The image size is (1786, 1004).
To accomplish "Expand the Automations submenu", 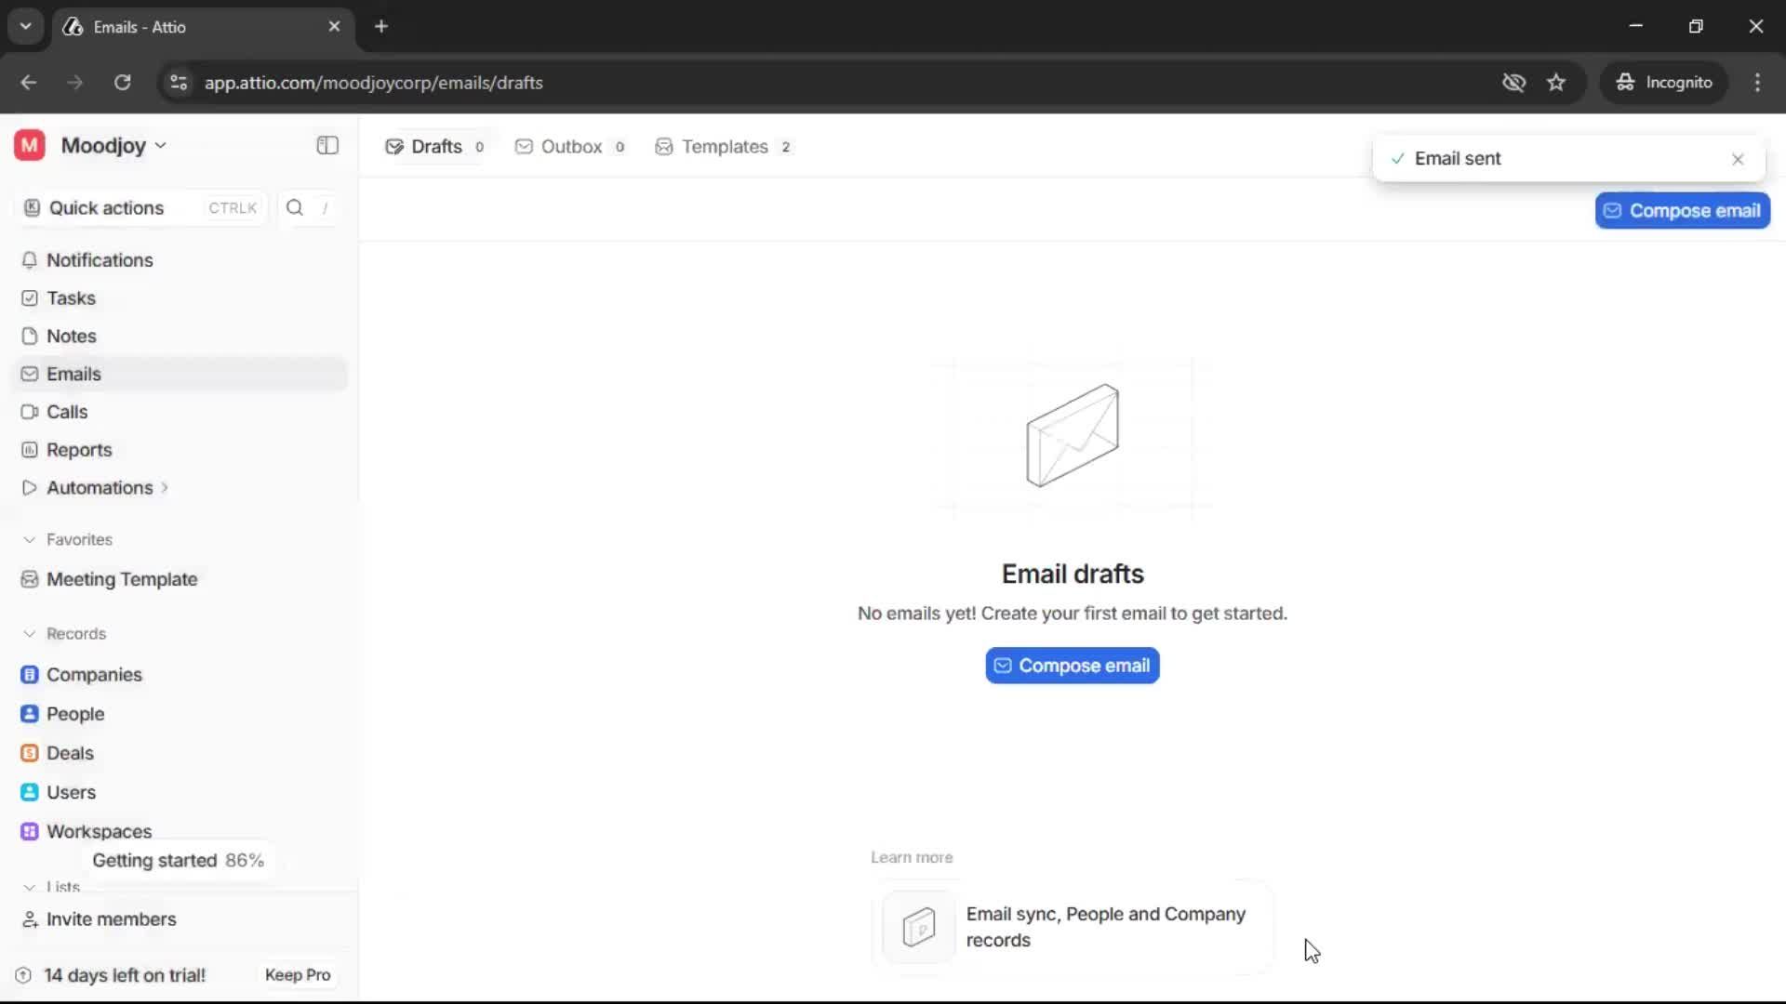I will [x=165, y=488].
